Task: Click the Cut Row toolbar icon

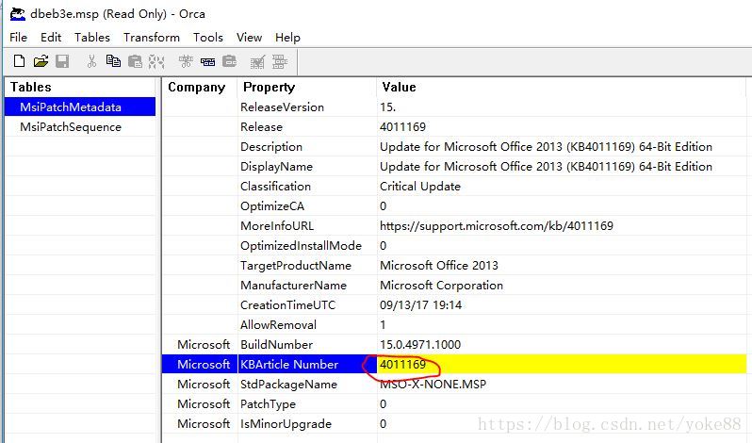Action: click(186, 61)
